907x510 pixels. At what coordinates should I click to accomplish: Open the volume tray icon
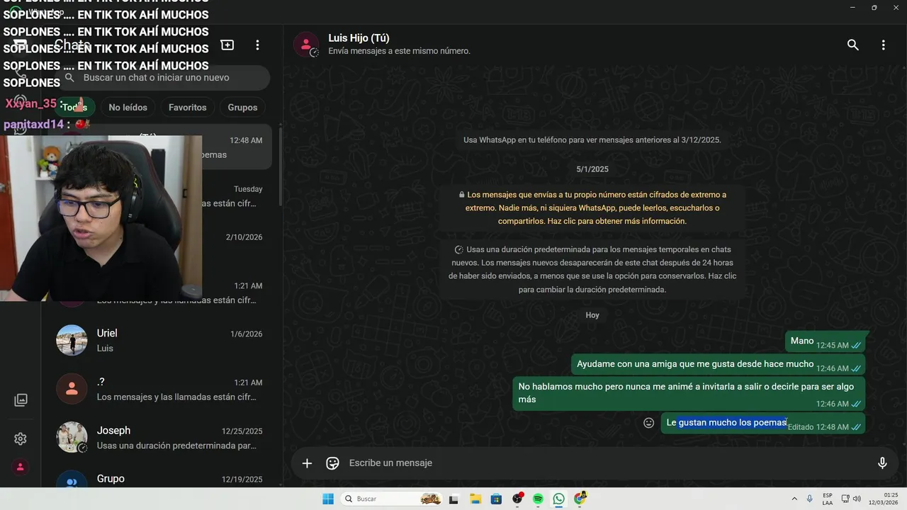pyautogui.click(x=857, y=499)
